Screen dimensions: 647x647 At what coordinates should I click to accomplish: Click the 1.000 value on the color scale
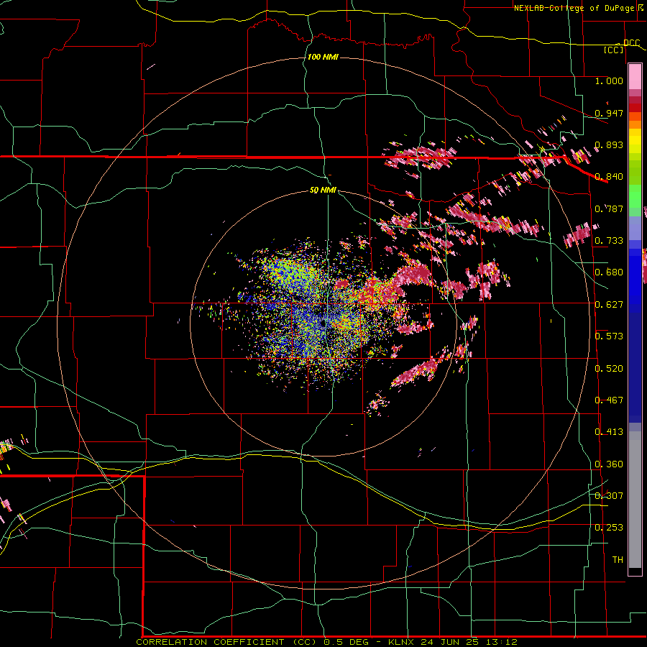(609, 81)
